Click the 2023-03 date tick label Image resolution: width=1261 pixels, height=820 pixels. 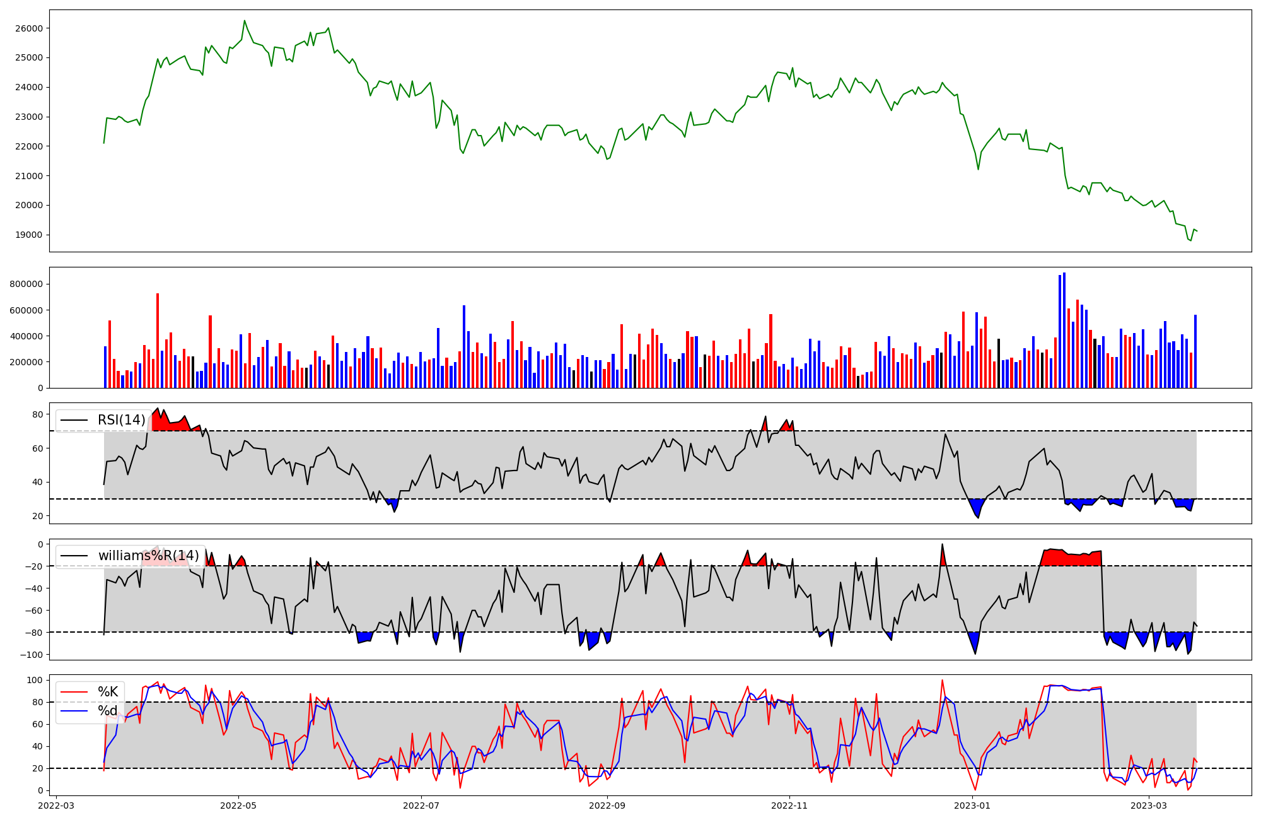click(1149, 805)
